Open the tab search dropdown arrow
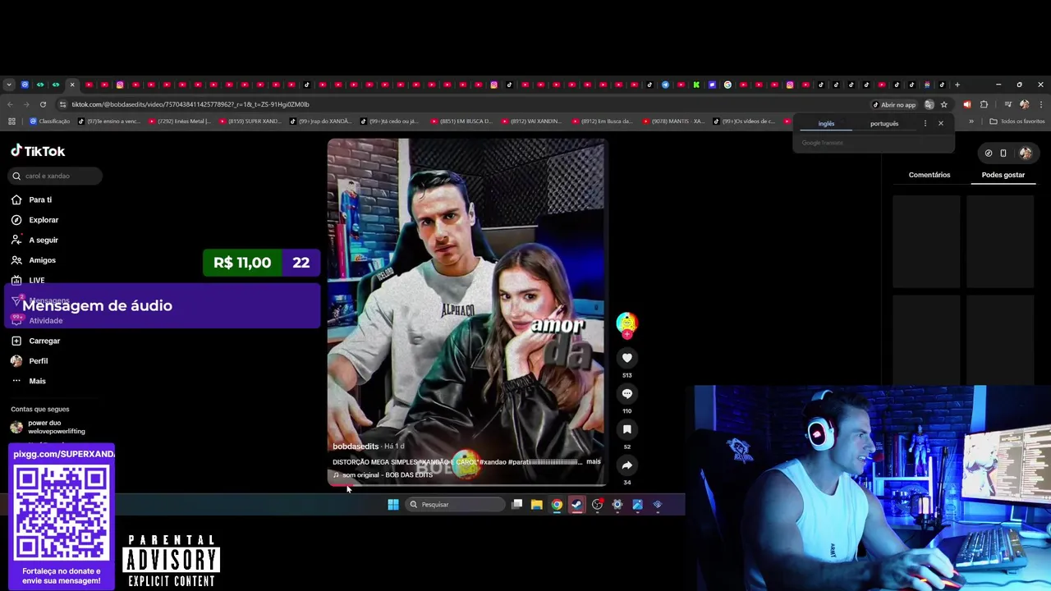This screenshot has height=591, width=1051. pyautogui.click(x=9, y=85)
